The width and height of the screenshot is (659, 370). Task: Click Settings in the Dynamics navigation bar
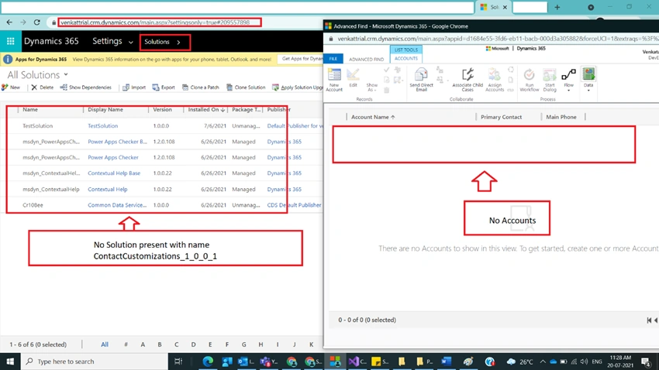click(107, 41)
